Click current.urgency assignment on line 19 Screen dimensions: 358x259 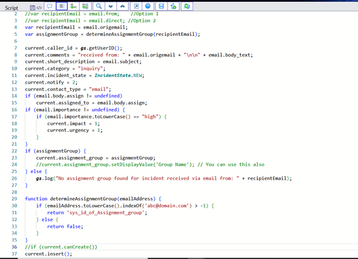(75, 130)
